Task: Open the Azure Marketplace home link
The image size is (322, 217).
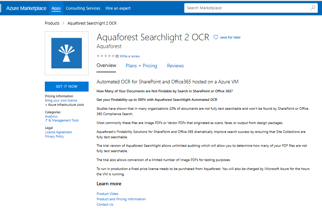Action: click(26, 8)
